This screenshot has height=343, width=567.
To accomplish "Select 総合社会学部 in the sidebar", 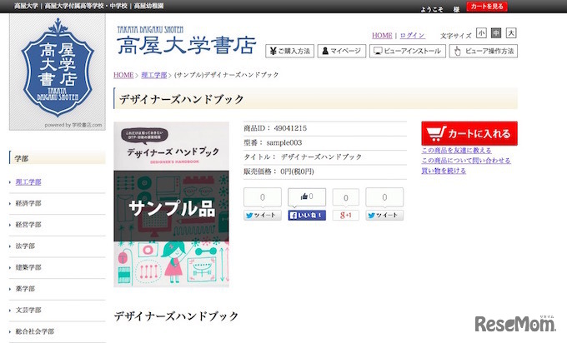I will [35, 331].
